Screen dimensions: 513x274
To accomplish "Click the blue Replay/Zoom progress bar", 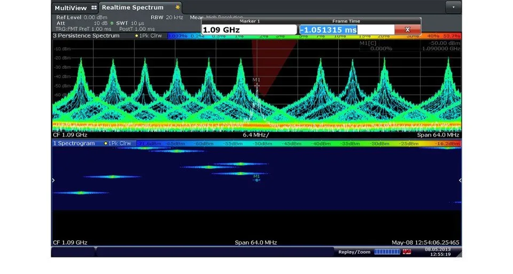I will point(387,252).
